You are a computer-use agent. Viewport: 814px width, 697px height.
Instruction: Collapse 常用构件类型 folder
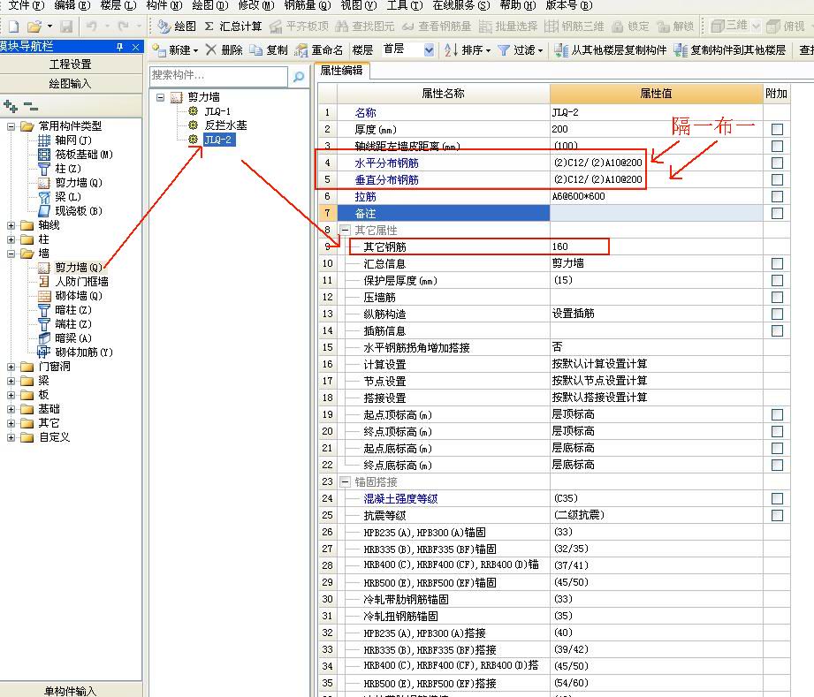click(11, 126)
